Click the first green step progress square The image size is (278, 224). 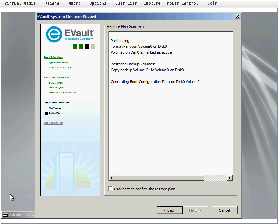click(x=75, y=46)
